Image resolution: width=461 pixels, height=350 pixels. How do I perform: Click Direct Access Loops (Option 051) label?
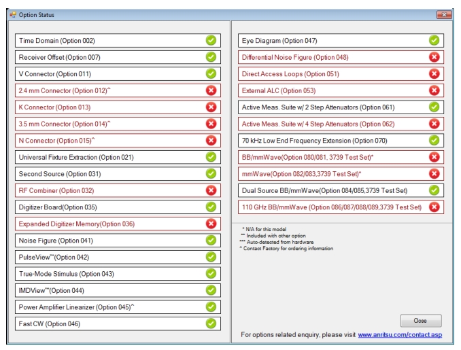pos(290,74)
